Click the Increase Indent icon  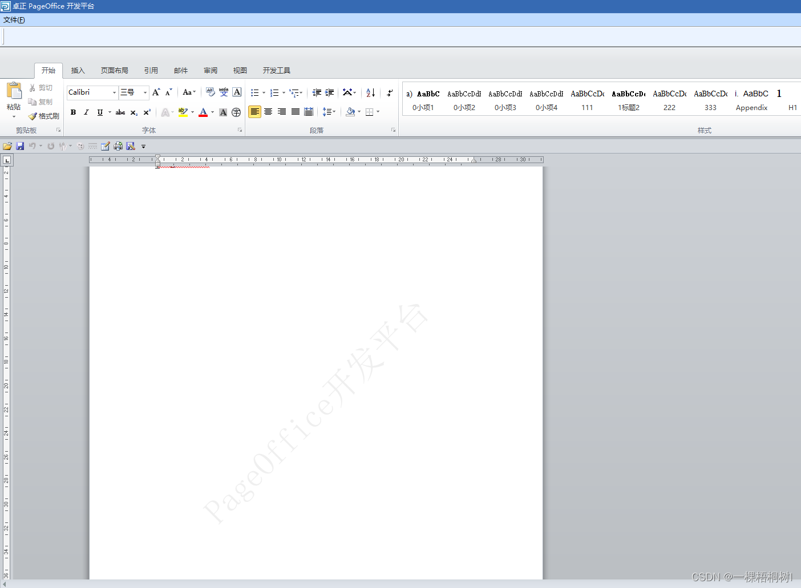pos(329,92)
